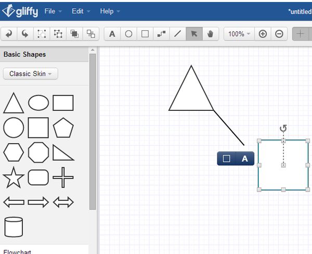Pick the star shape from Basic Shapes
The height and width of the screenshot is (254, 312).
point(14,177)
